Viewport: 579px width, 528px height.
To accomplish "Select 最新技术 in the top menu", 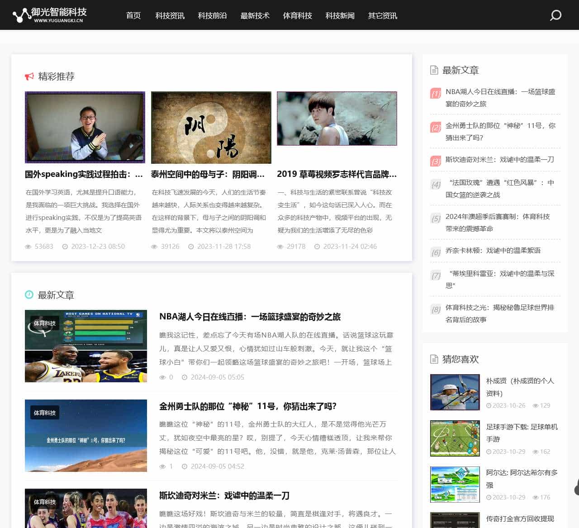I will [255, 15].
